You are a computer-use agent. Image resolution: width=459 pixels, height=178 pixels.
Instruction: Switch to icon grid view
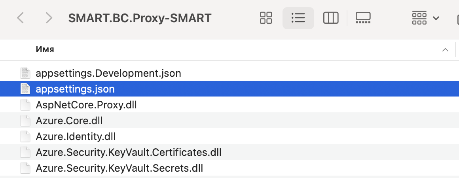coord(266,18)
